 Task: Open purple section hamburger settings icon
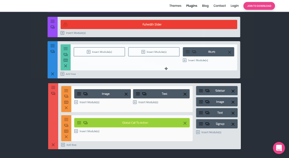tap(53, 21)
